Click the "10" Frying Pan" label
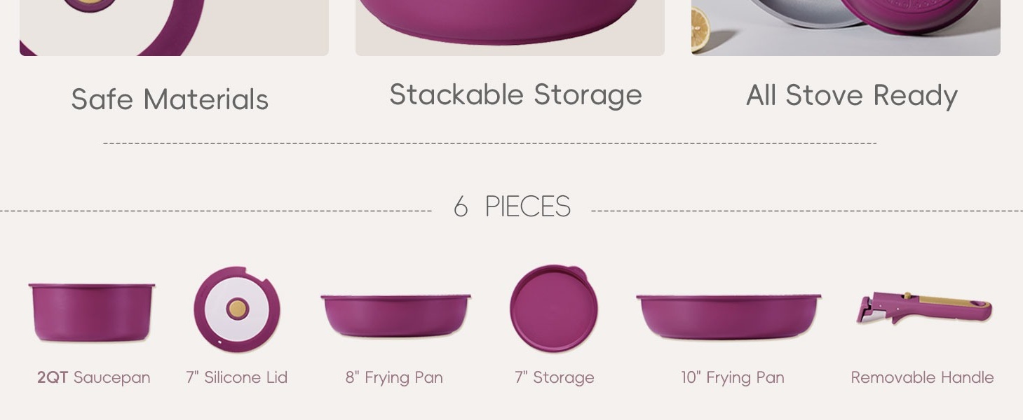This screenshot has width=1023, height=420. (x=732, y=377)
